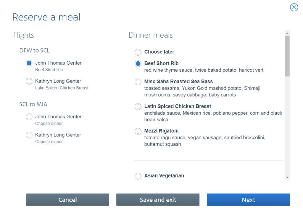
Task: Click the Beef Short Rib meal label
Action: point(161,63)
